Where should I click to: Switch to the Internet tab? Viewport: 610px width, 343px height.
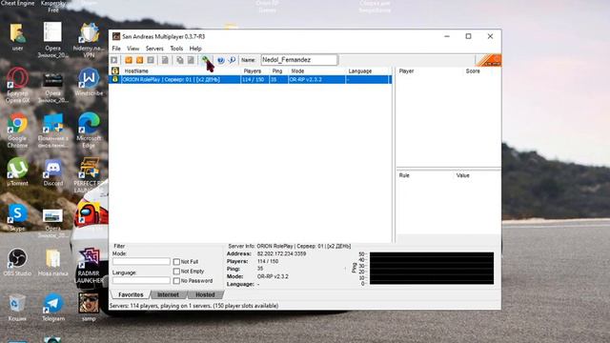[x=168, y=294]
